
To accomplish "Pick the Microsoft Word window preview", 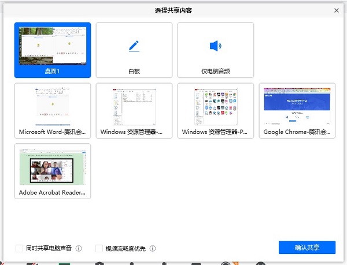I will coord(53,105).
